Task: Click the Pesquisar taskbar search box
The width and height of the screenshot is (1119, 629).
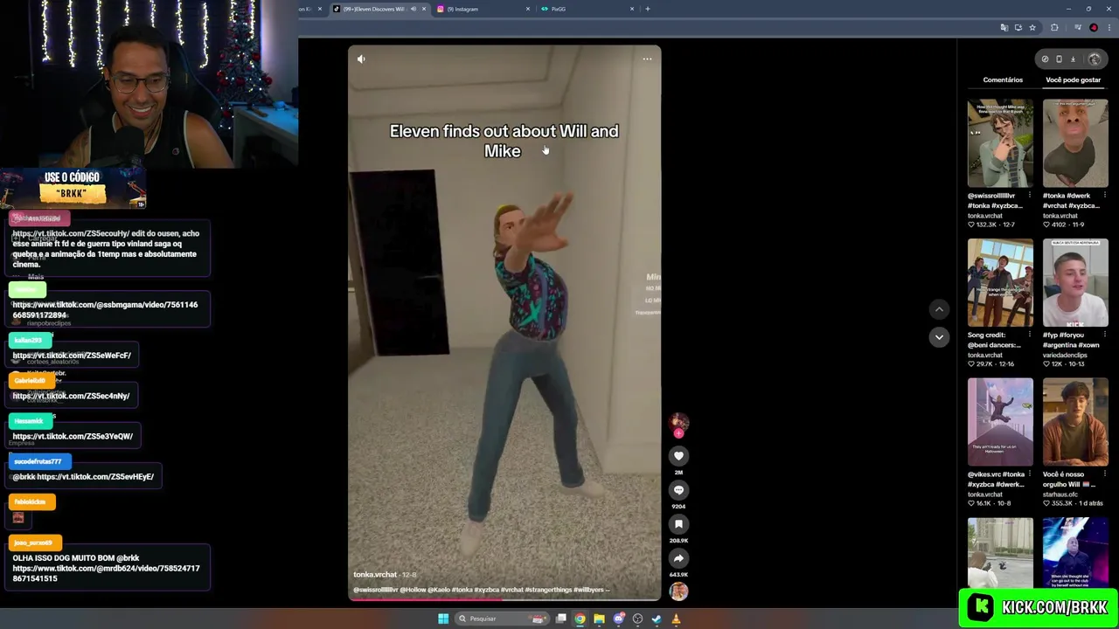Action: (501, 619)
